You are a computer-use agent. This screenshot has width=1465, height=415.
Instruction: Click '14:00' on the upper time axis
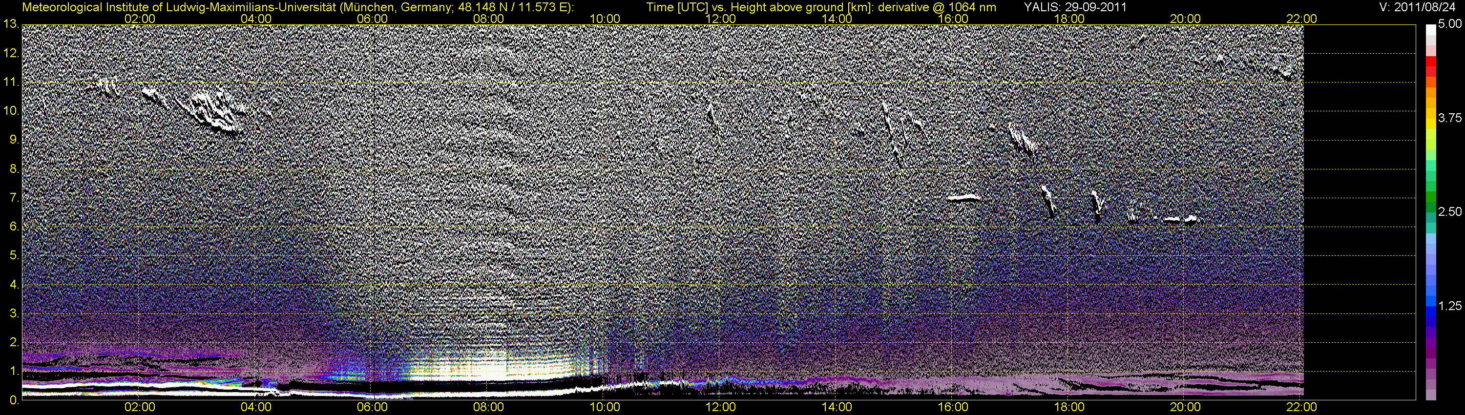coord(837,19)
